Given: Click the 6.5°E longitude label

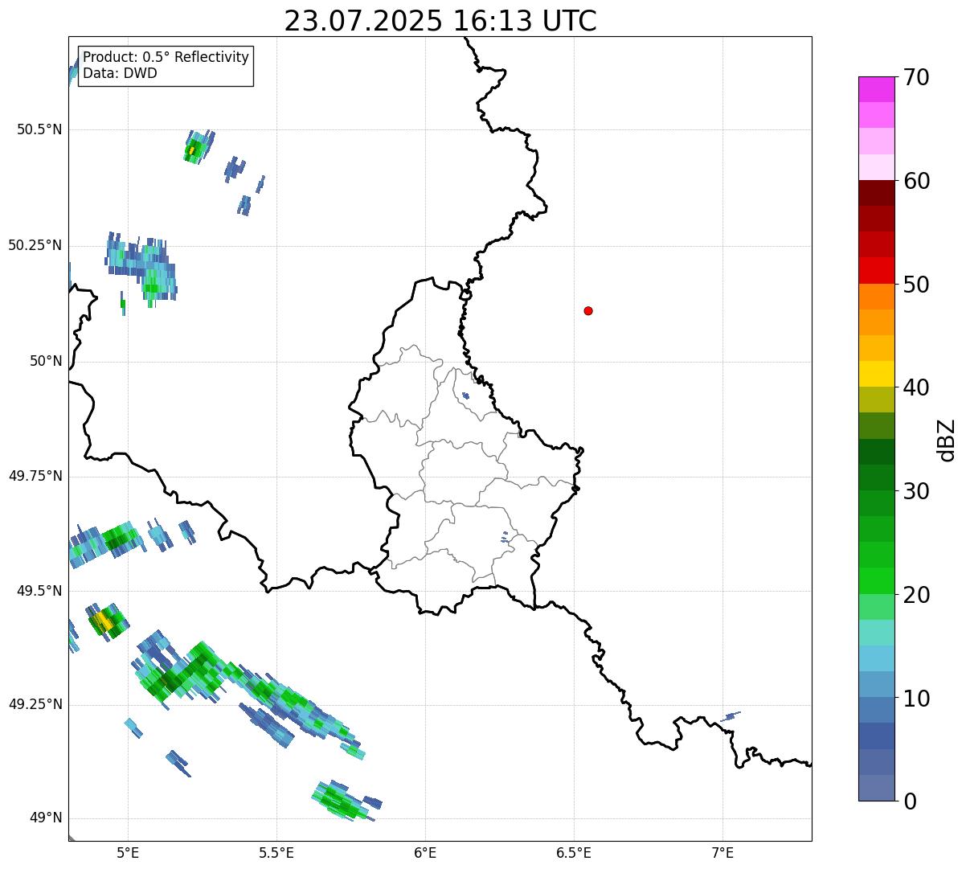Looking at the screenshot, I should 574,852.
